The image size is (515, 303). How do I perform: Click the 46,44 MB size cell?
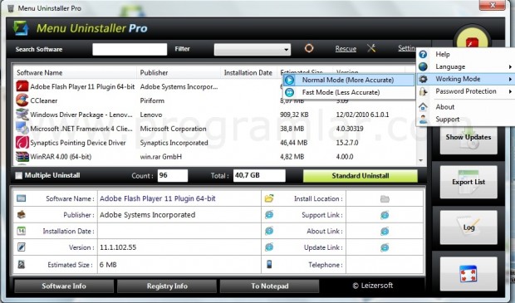pyautogui.click(x=293, y=143)
